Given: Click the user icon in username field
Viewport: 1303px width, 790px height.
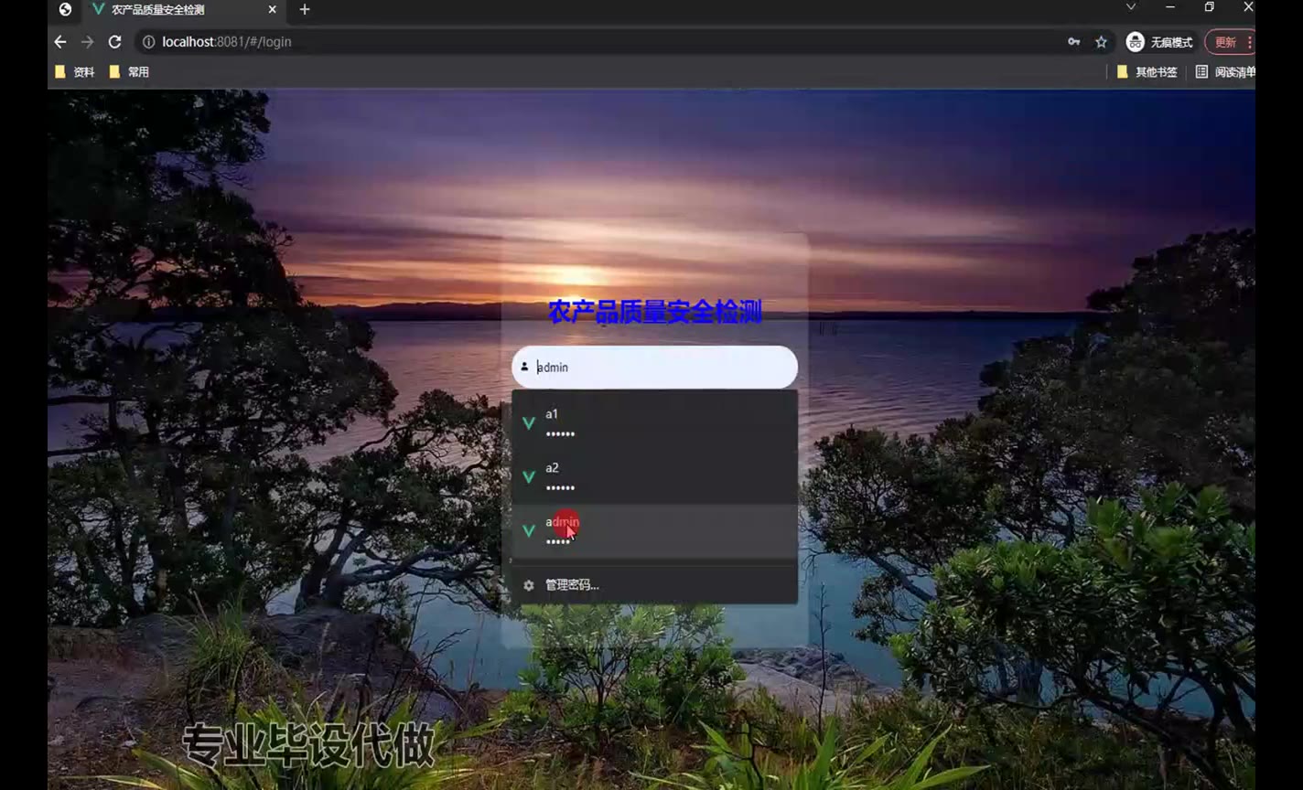Looking at the screenshot, I should click(524, 367).
